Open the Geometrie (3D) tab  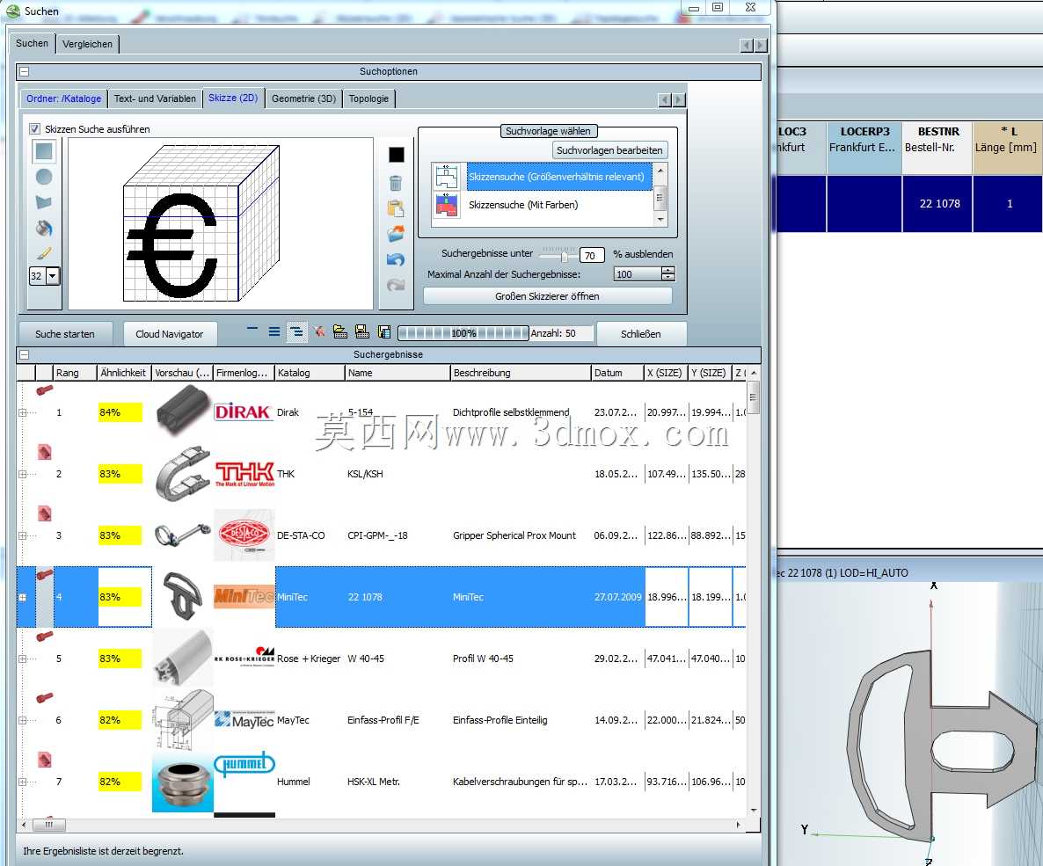(304, 98)
